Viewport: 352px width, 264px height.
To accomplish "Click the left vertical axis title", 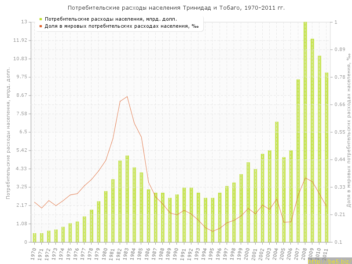I will click(8, 132).
